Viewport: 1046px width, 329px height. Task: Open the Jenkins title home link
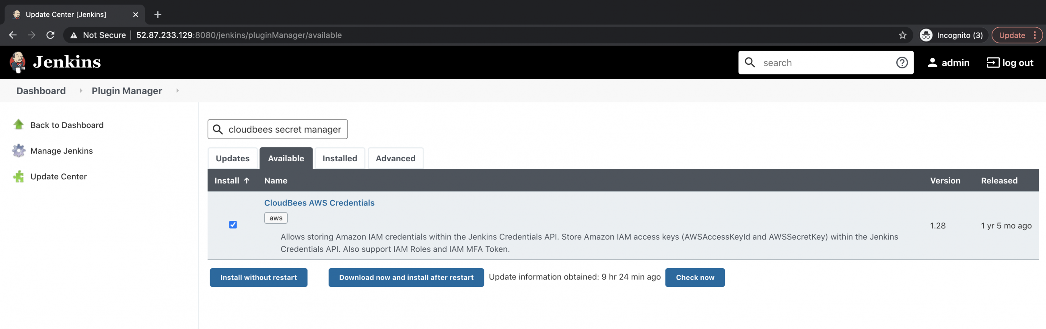(67, 62)
